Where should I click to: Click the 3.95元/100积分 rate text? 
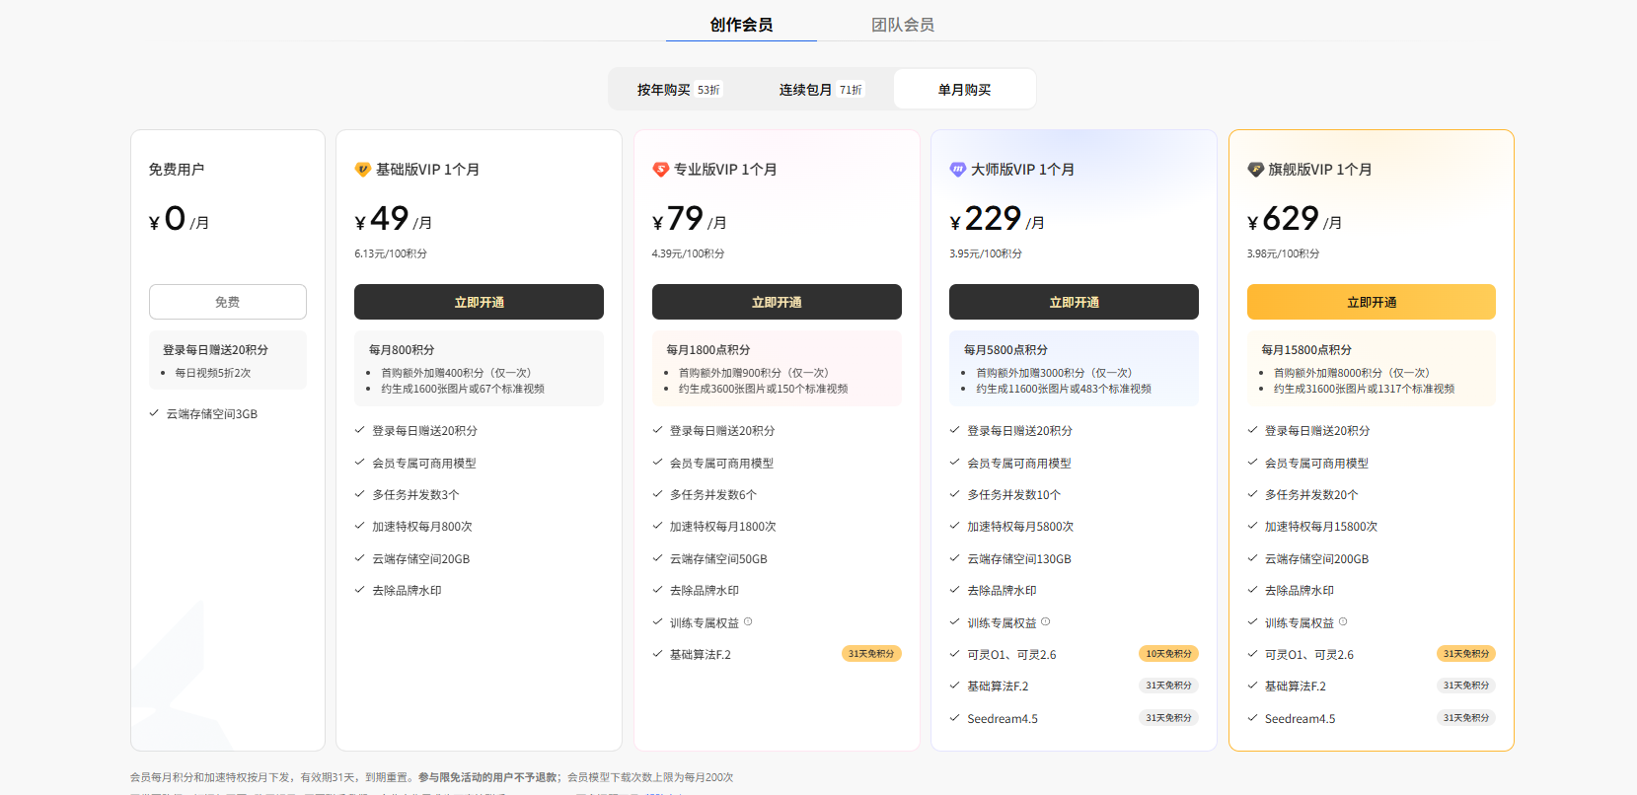[986, 253]
